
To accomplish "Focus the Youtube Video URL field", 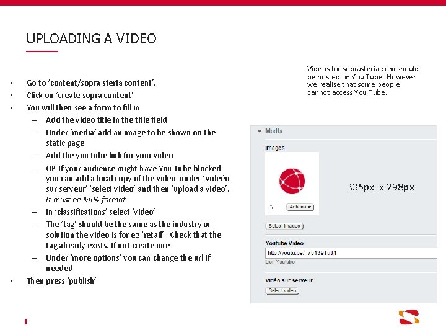I will click(351, 253).
